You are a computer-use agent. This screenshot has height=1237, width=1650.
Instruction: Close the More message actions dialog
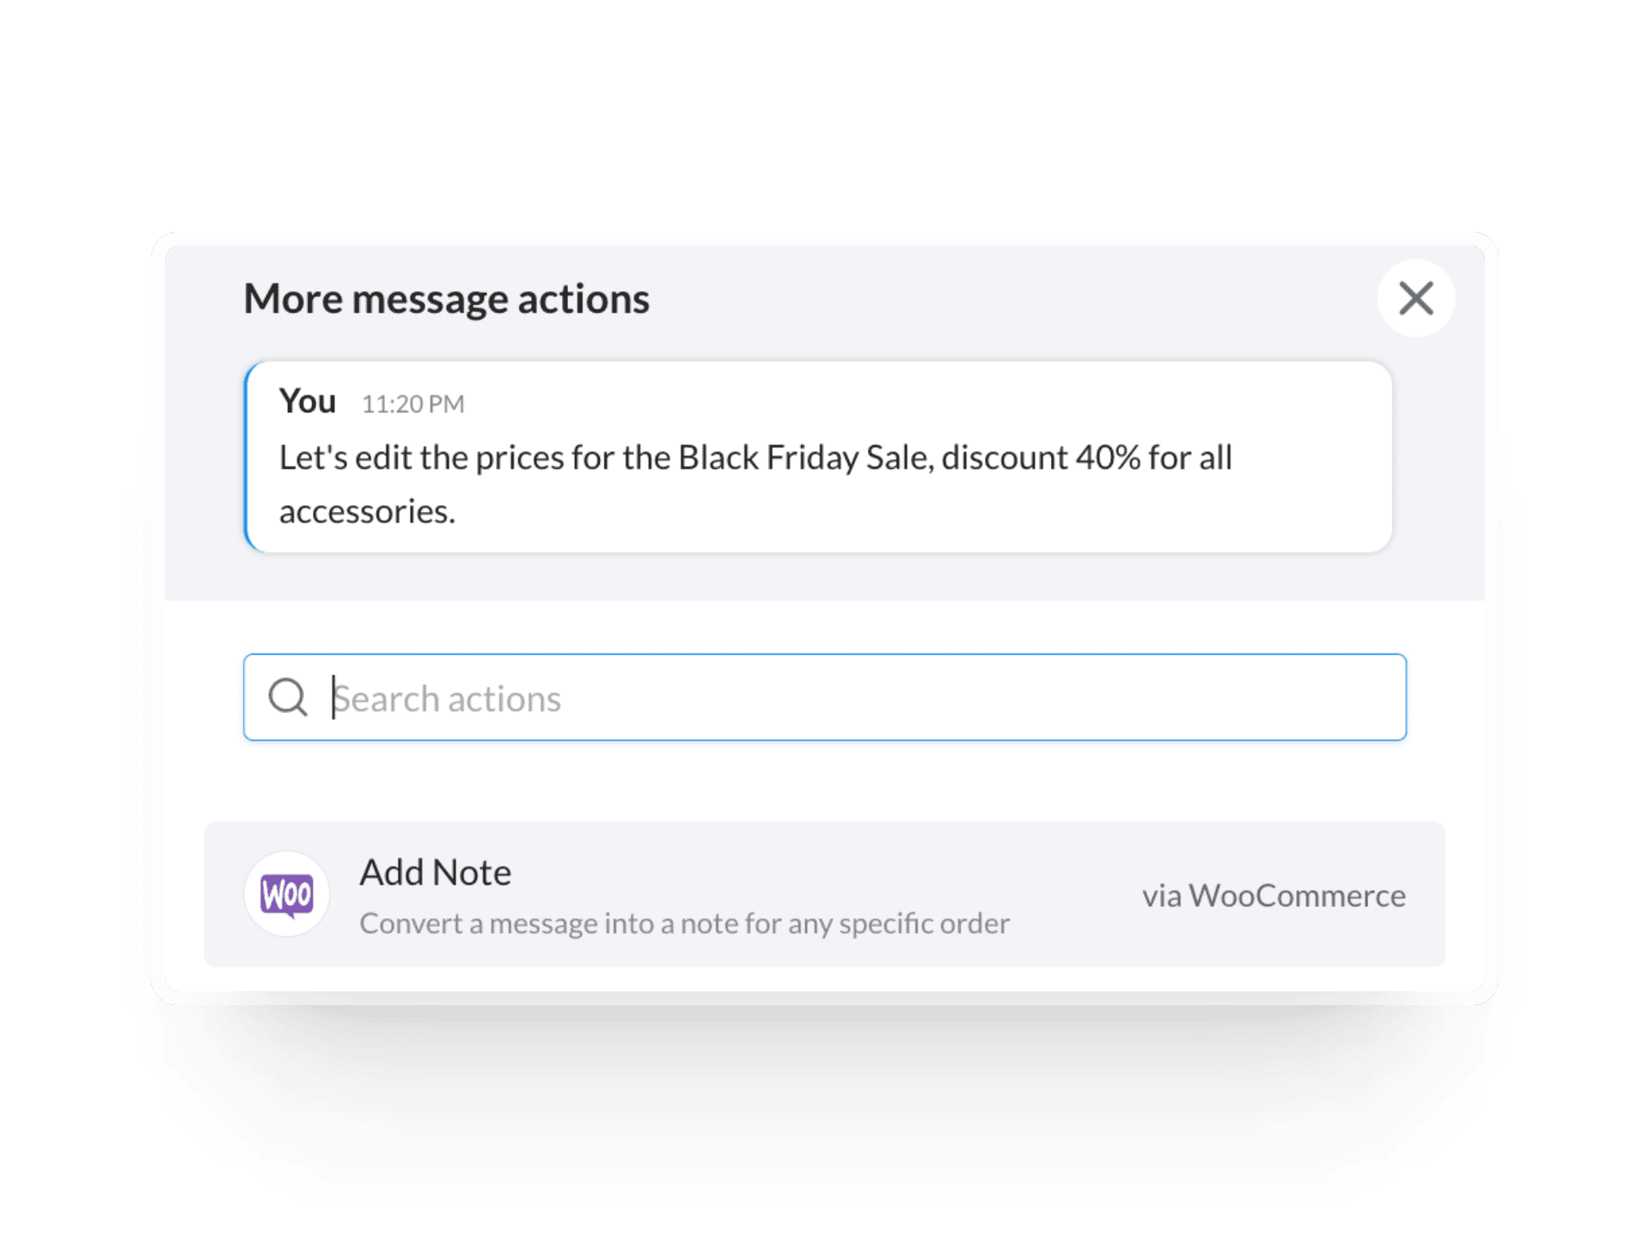point(1415,298)
